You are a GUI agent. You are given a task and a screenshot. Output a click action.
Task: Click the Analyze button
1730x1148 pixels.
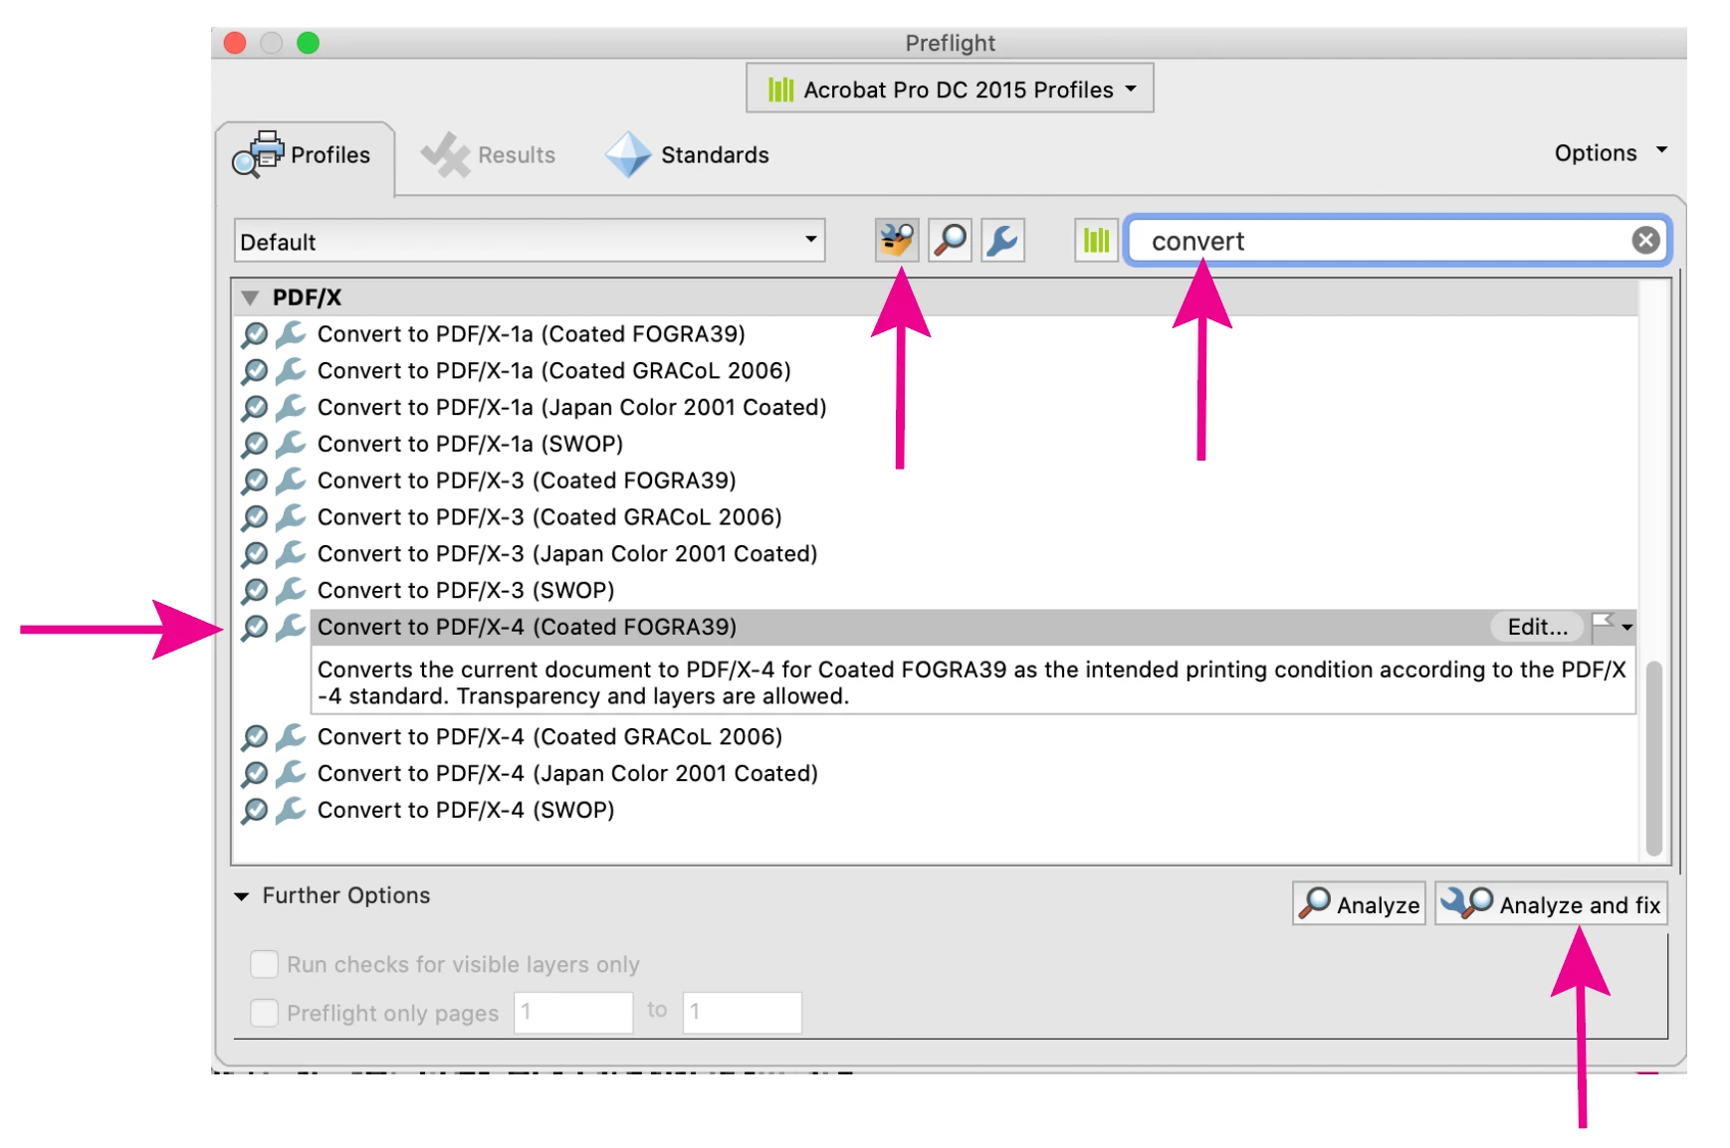pyautogui.click(x=1360, y=904)
